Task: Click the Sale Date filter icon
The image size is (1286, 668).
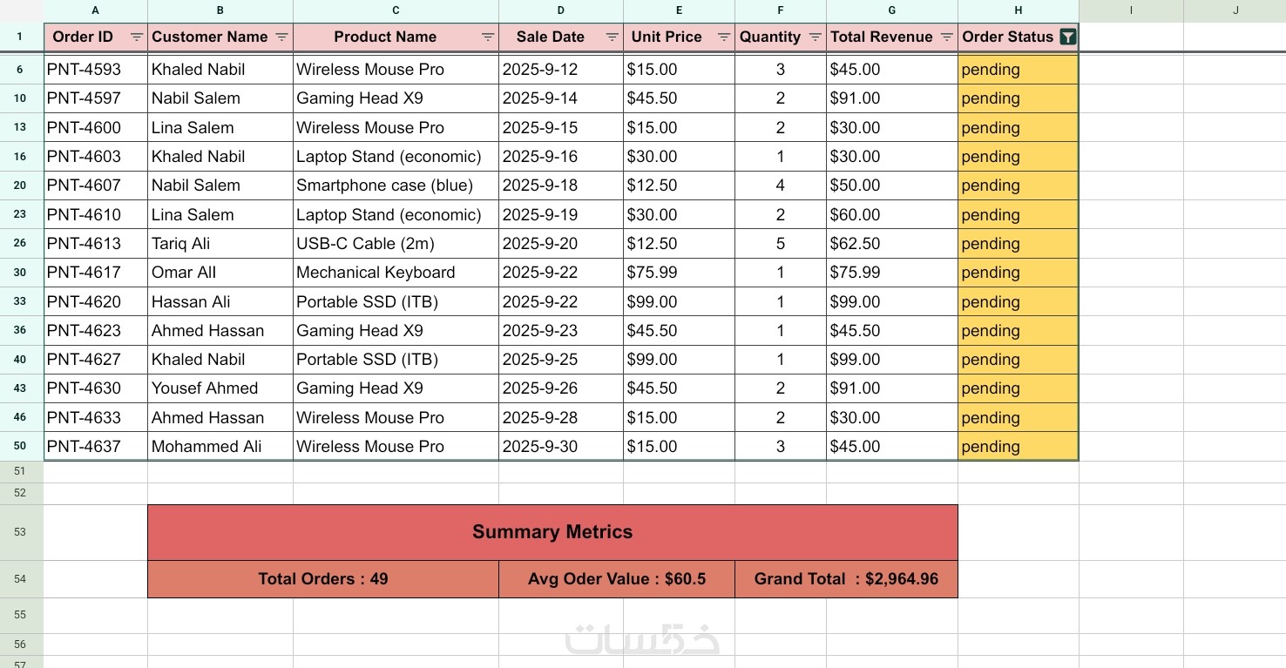Action: (x=612, y=37)
